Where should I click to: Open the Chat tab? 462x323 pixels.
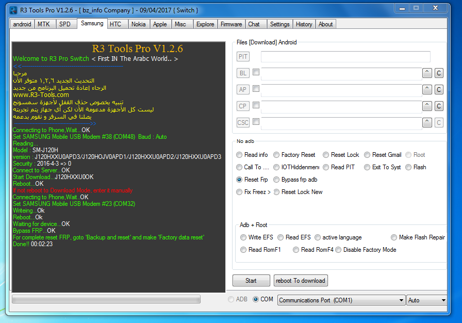tap(256, 24)
